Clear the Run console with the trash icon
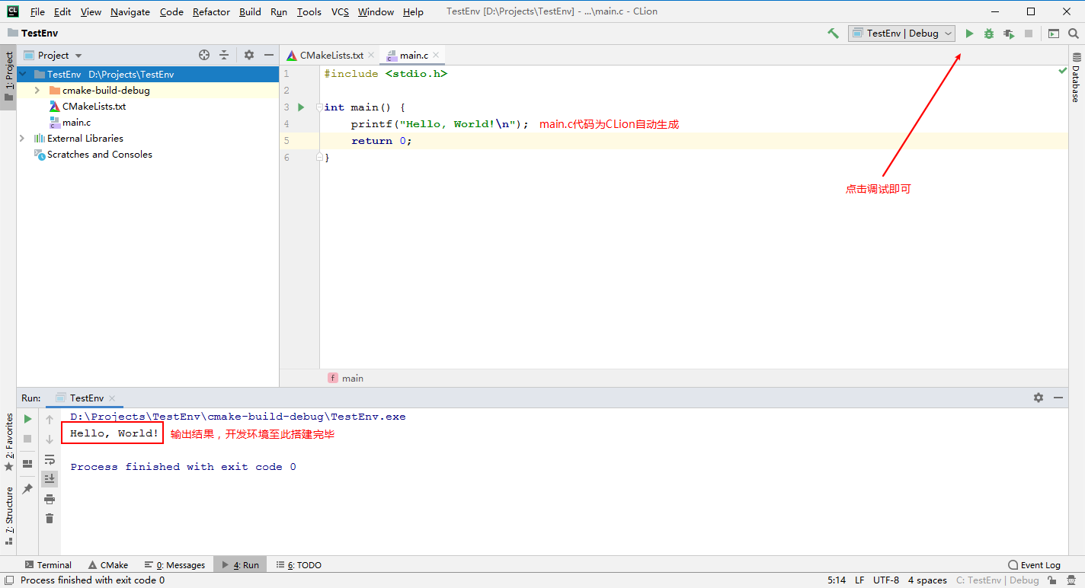Viewport: 1085px width, 588px height. (x=50, y=518)
